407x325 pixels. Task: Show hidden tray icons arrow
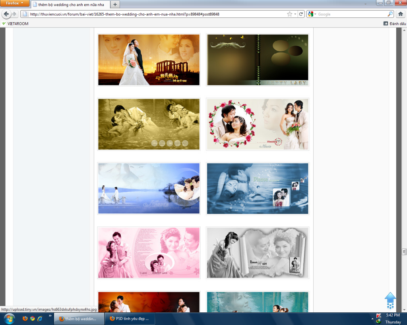(x=372, y=319)
